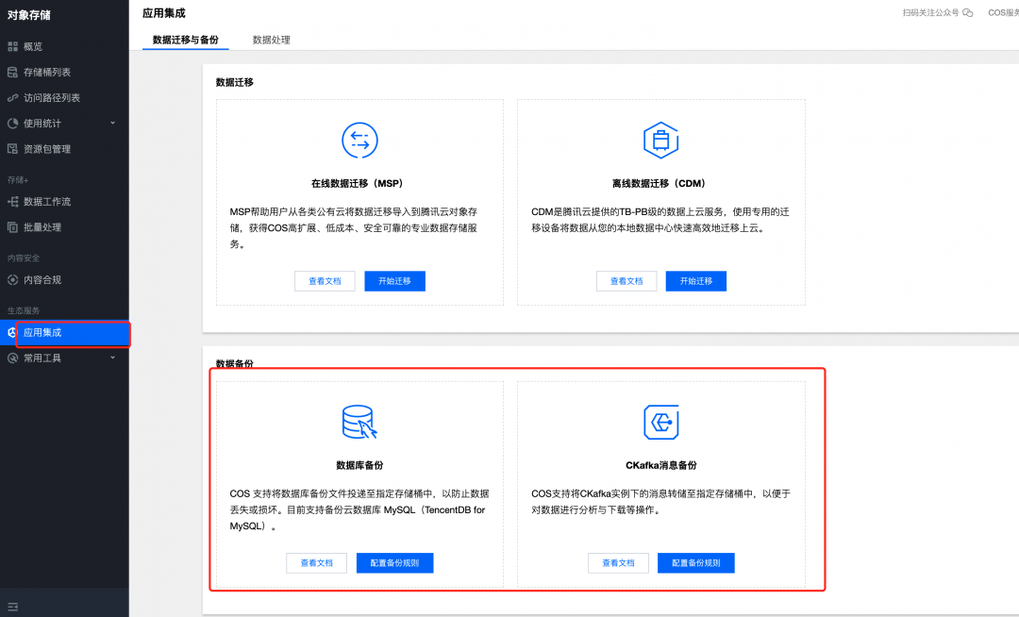
Task: Click the 资源包管理 icon in sidebar
Action: (12, 149)
